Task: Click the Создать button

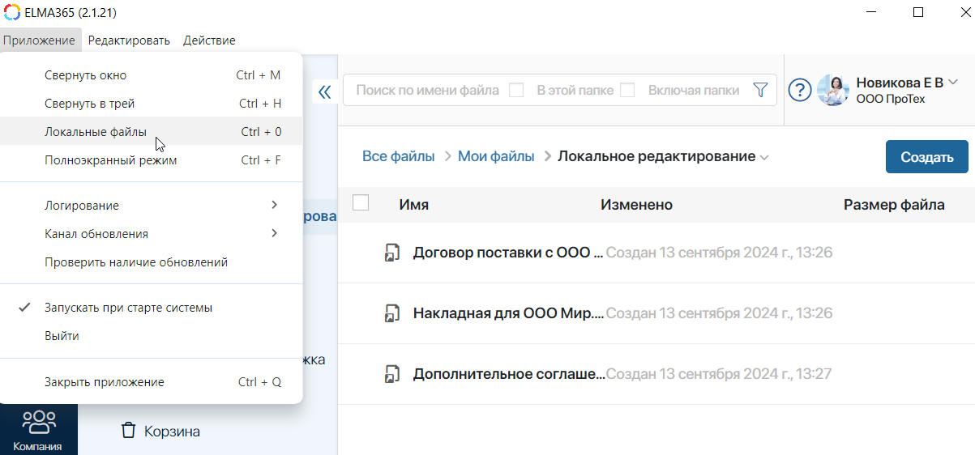Action: 926,157
